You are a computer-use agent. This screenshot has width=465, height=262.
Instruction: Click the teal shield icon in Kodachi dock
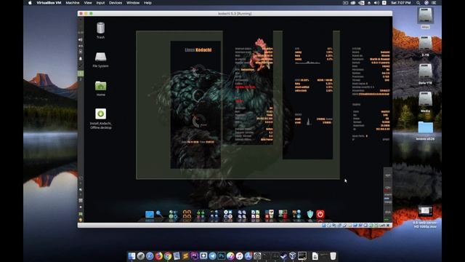pos(310,214)
